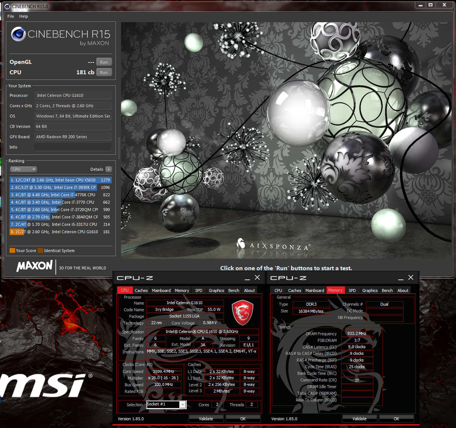Select ranking row Intel Xeon CPU X5650

[61, 180]
